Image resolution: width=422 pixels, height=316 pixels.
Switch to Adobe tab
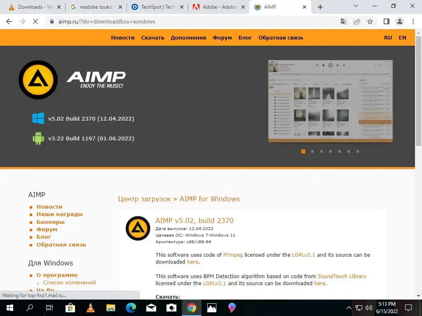(219, 7)
